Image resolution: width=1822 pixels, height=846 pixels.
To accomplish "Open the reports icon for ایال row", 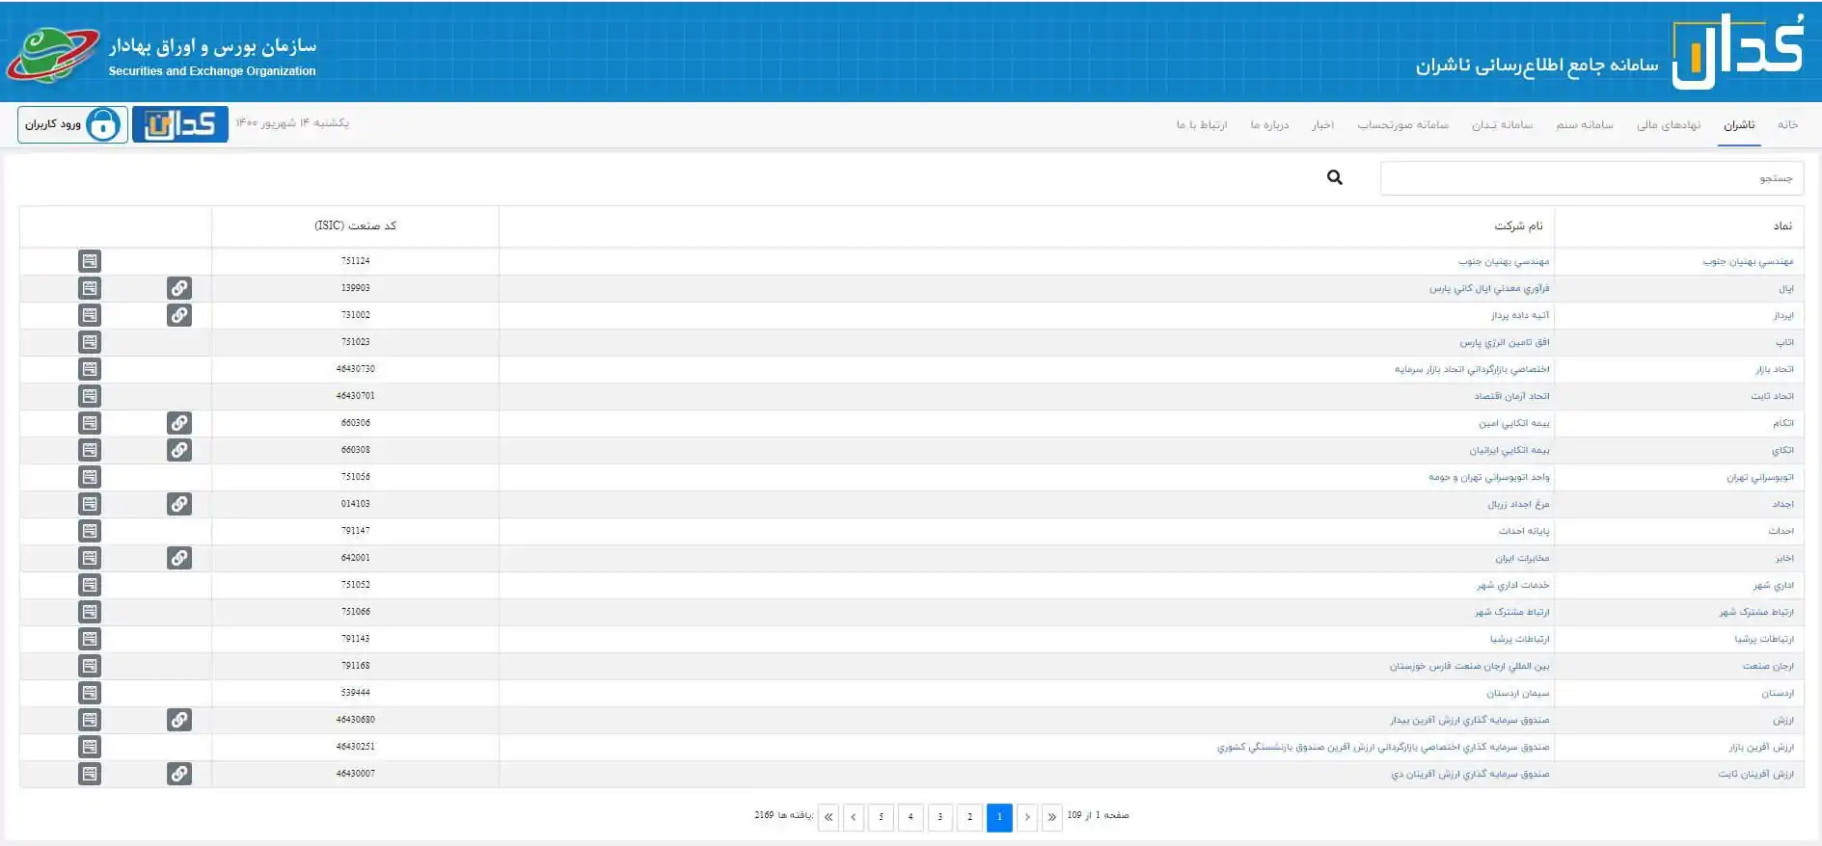I will tap(90, 288).
